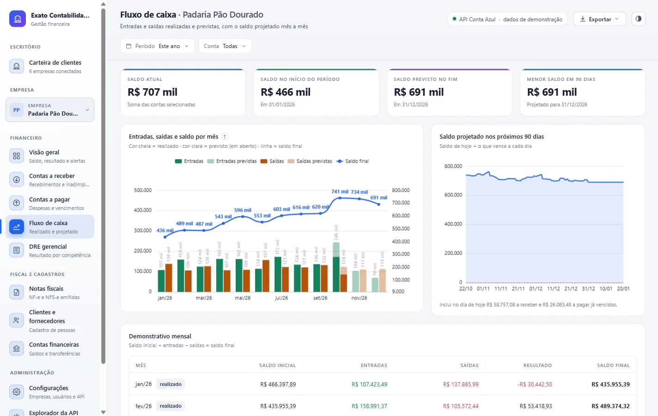Click the 'SALDO FINAL' column header
Viewport: 658px width, 416px height.
click(x=613, y=365)
